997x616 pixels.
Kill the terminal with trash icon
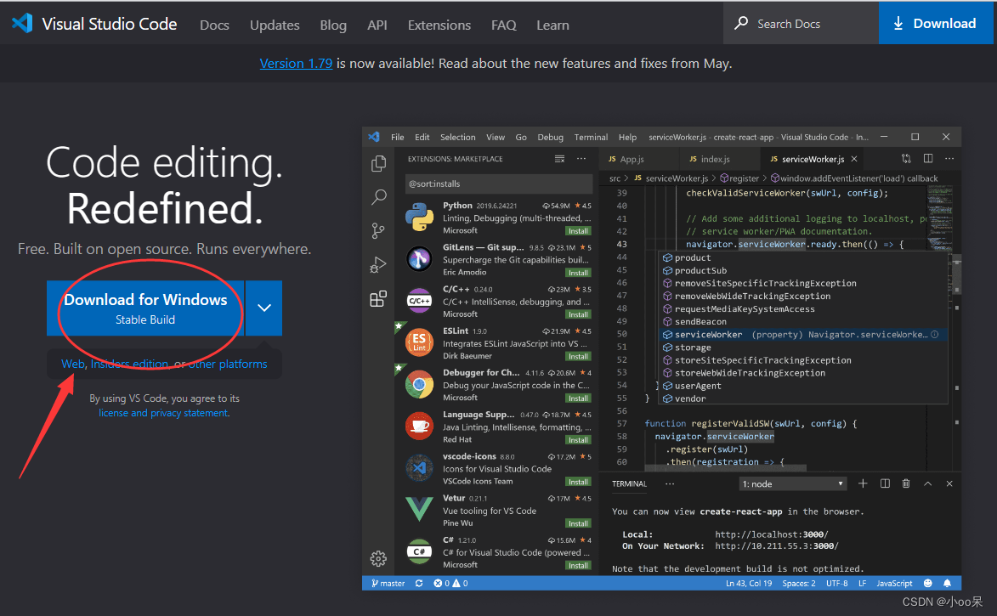coord(906,483)
